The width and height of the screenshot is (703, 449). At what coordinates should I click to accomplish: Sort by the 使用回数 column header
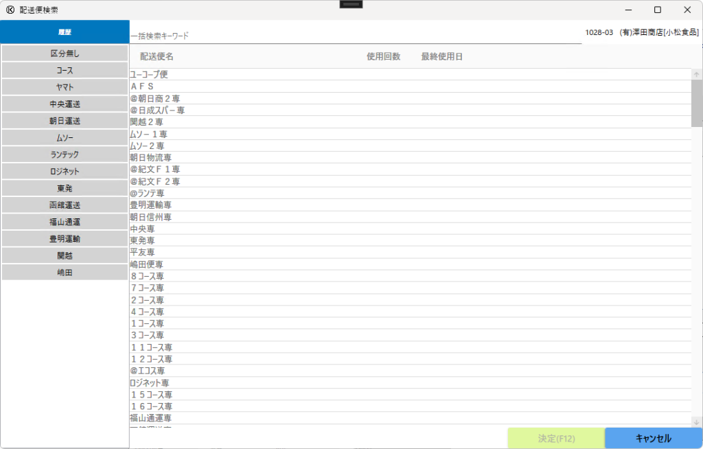383,56
